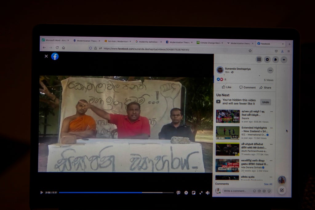This screenshot has width=315, height=210.
Task: Expand the account dropdown arrow
Action: pos(284,60)
